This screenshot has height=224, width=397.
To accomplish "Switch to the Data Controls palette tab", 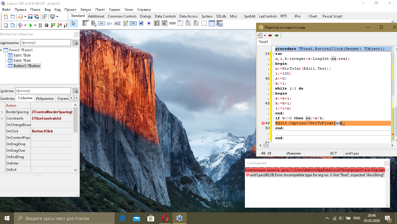I will (x=166, y=16).
